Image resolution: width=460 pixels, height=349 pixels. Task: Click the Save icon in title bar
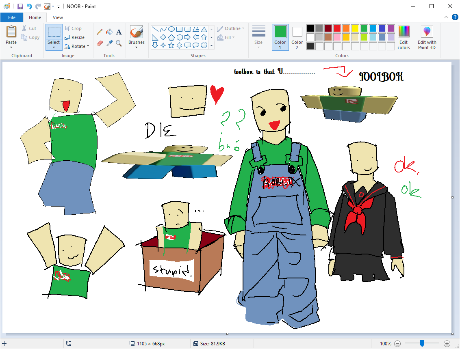pyautogui.click(x=20, y=6)
